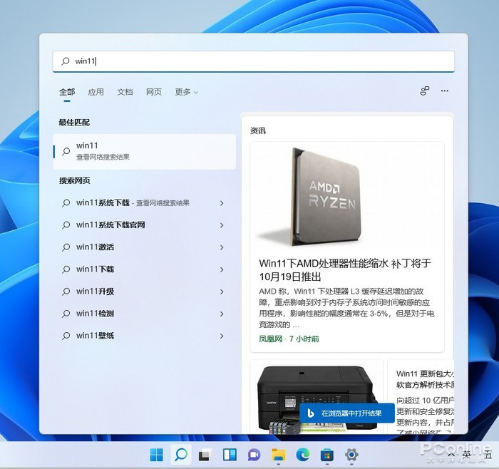Image resolution: width=499 pixels, height=469 pixels.
Task: Click the search options ellipsis icon
Action: pos(445,91)
